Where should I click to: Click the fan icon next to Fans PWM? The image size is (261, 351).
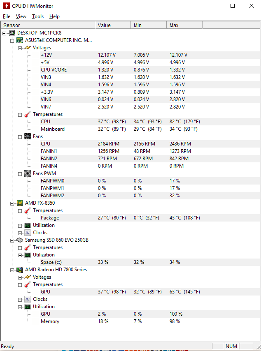pyautogui.click(x=28, y=173)
